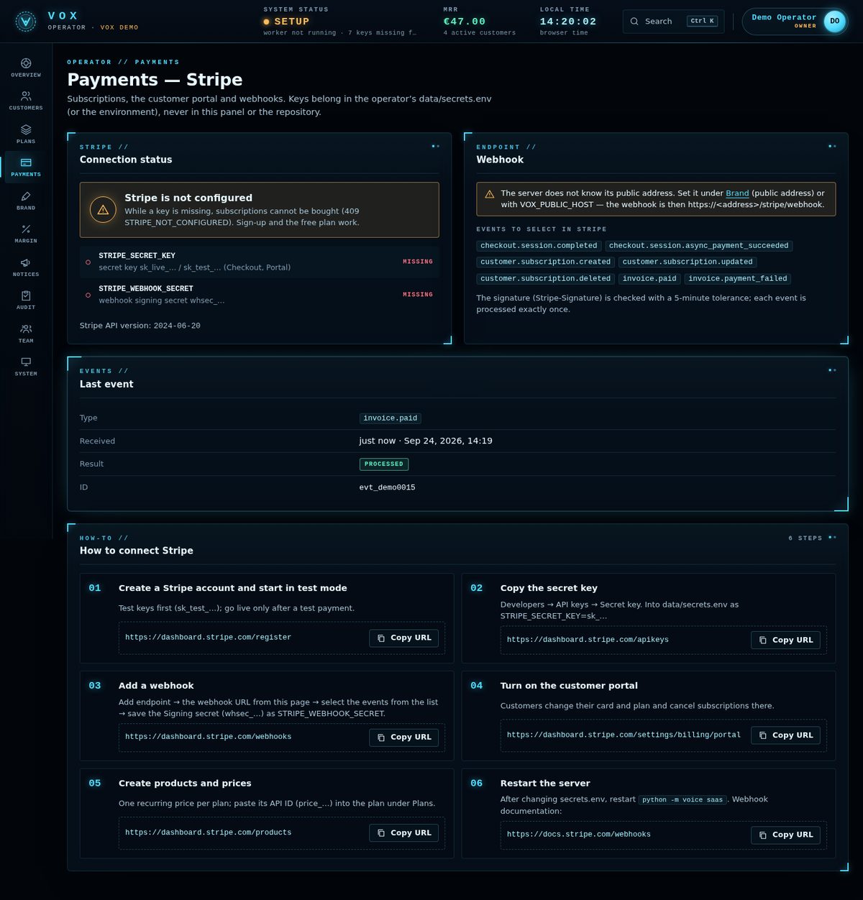
Task: Open Connection status card options dots
Action: coord(435,147)
